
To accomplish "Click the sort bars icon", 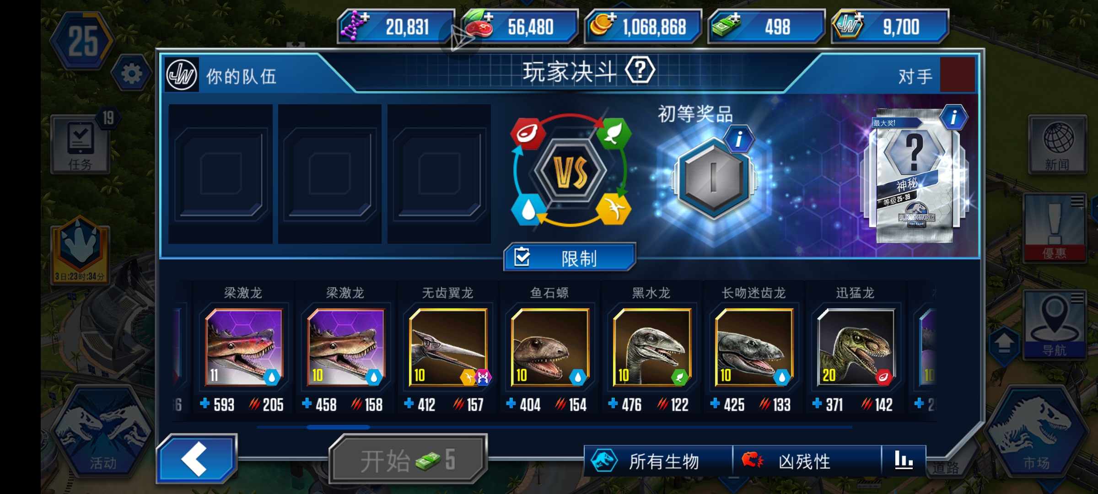I will [904, 460].
